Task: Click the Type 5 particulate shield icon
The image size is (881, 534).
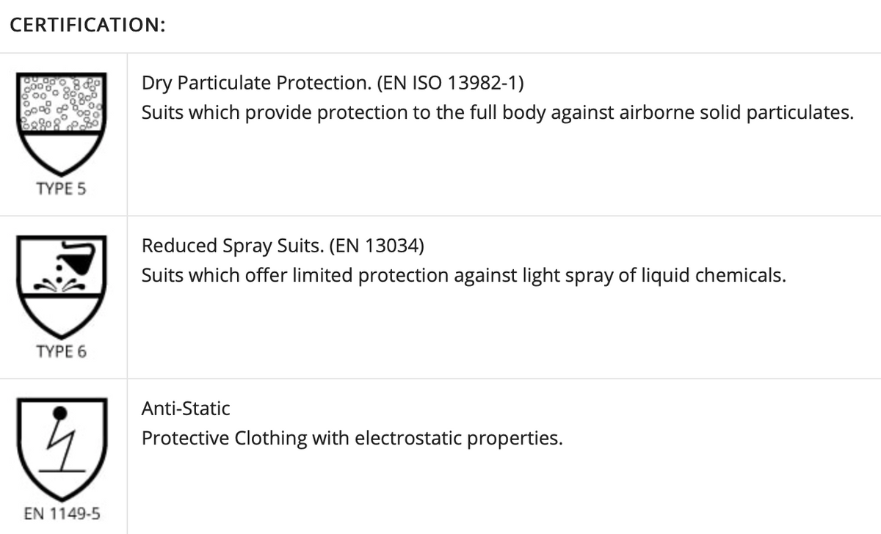Action: (x=62, y=125)
